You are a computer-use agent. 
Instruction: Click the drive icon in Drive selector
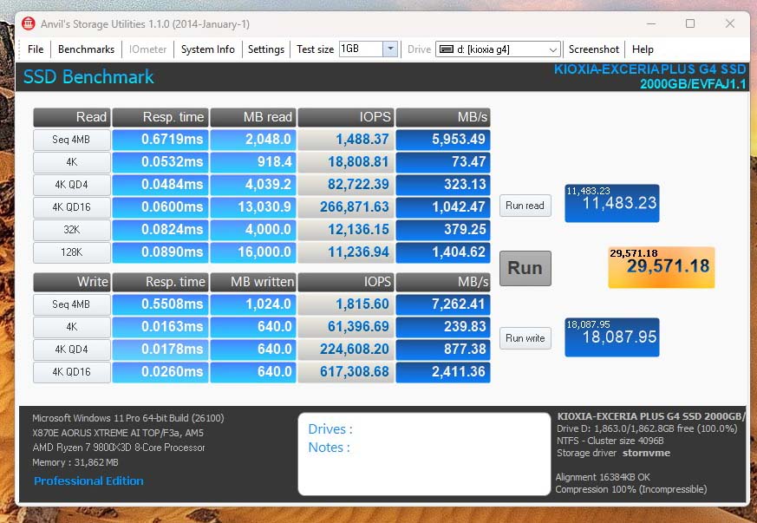coord(447,49)
